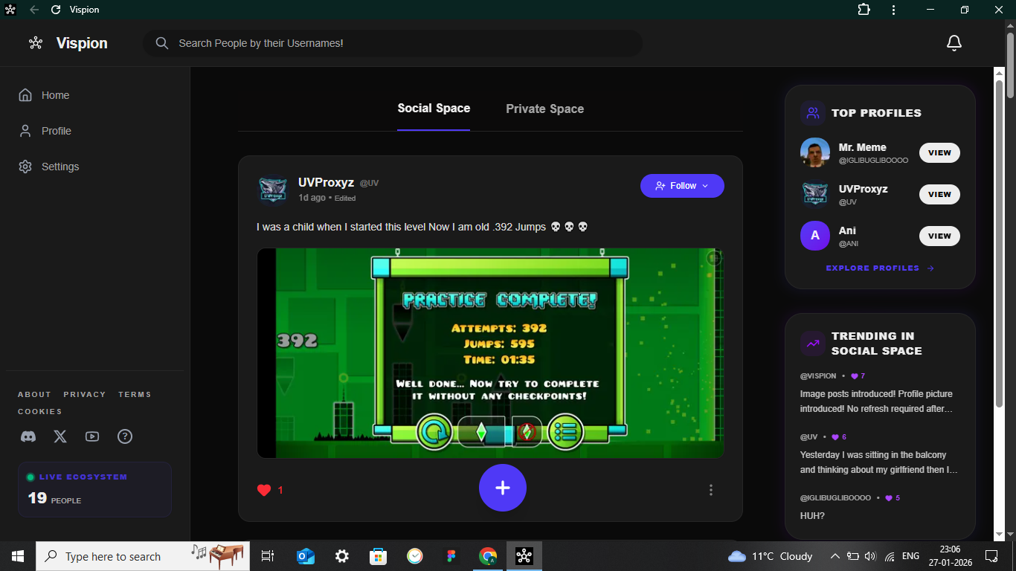Open Ani's purple avatar
1016x571 pixels.
point(815,236)
